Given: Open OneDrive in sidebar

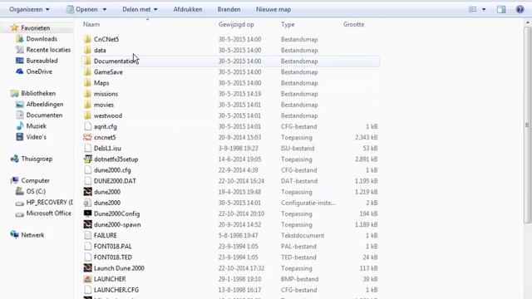Looking at the screenshot, I should (x=39, y=71).
